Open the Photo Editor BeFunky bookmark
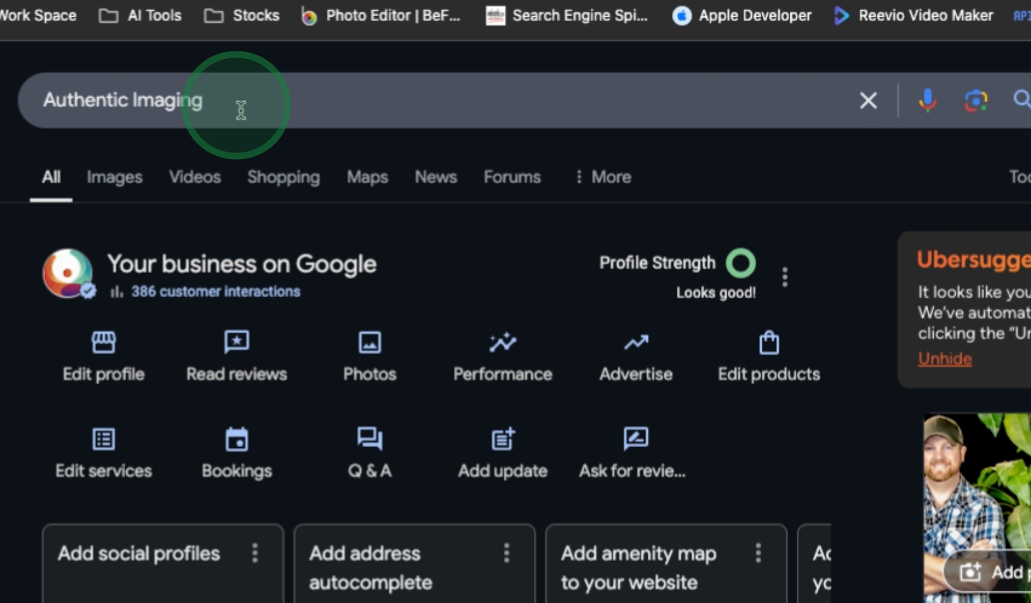1031x603 pixels. (381, 15)
